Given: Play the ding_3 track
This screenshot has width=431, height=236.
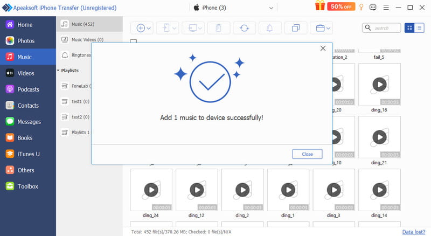Looking at the screenshot, I should 333,190.
